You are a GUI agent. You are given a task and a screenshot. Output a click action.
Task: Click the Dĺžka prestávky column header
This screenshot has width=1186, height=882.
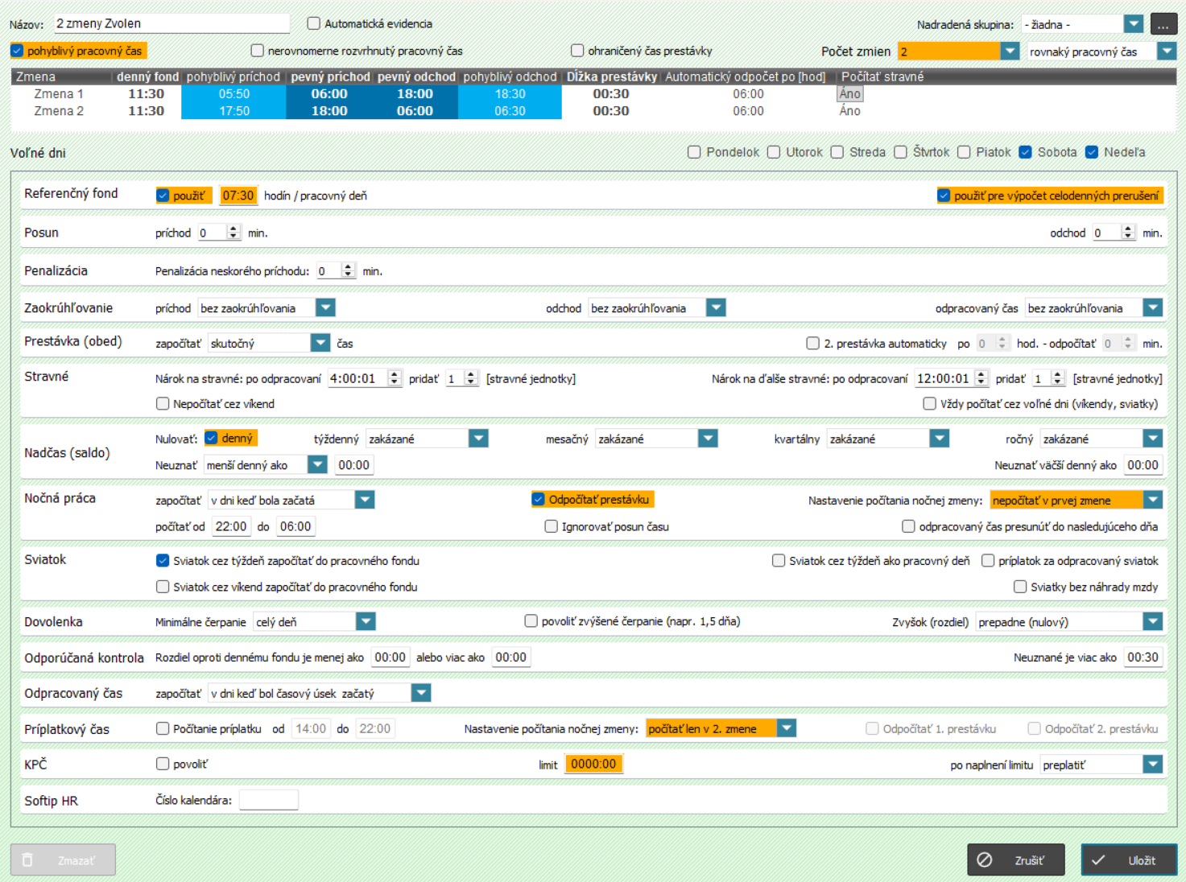coord(611,77)
